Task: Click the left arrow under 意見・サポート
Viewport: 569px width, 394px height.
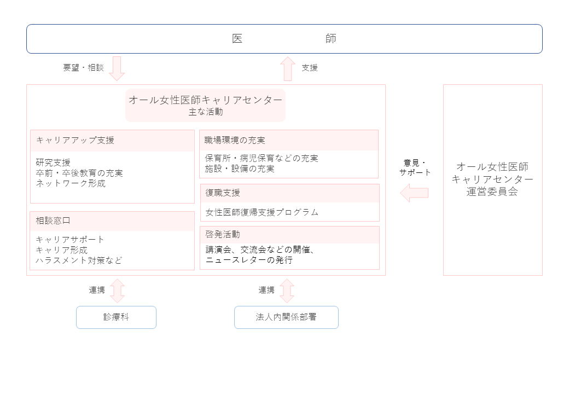Action: click(x=414, y=193)
